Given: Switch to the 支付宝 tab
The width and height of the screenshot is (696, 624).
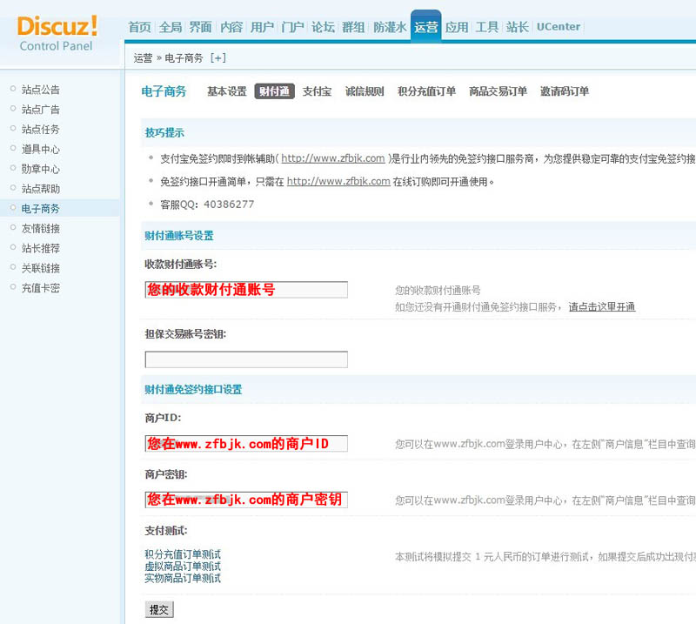Looking at the screenshot, I should pyautogui.click(x=317, y=91).
